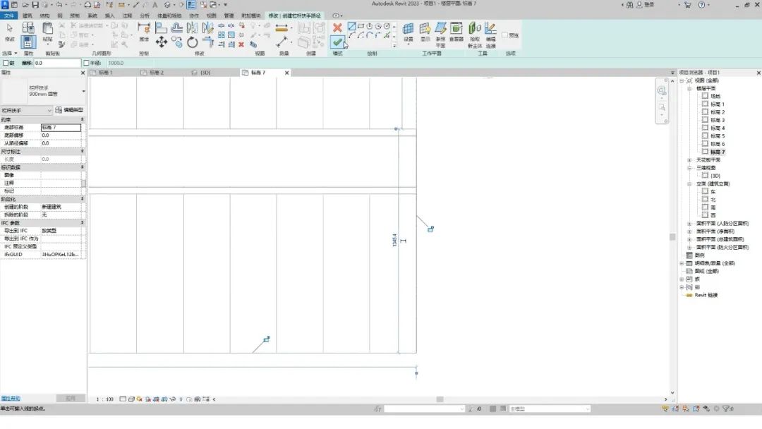The width and height of the screenshot is (762, 429).
Task: Select the Rotate tool
Action: coord(193,42)
